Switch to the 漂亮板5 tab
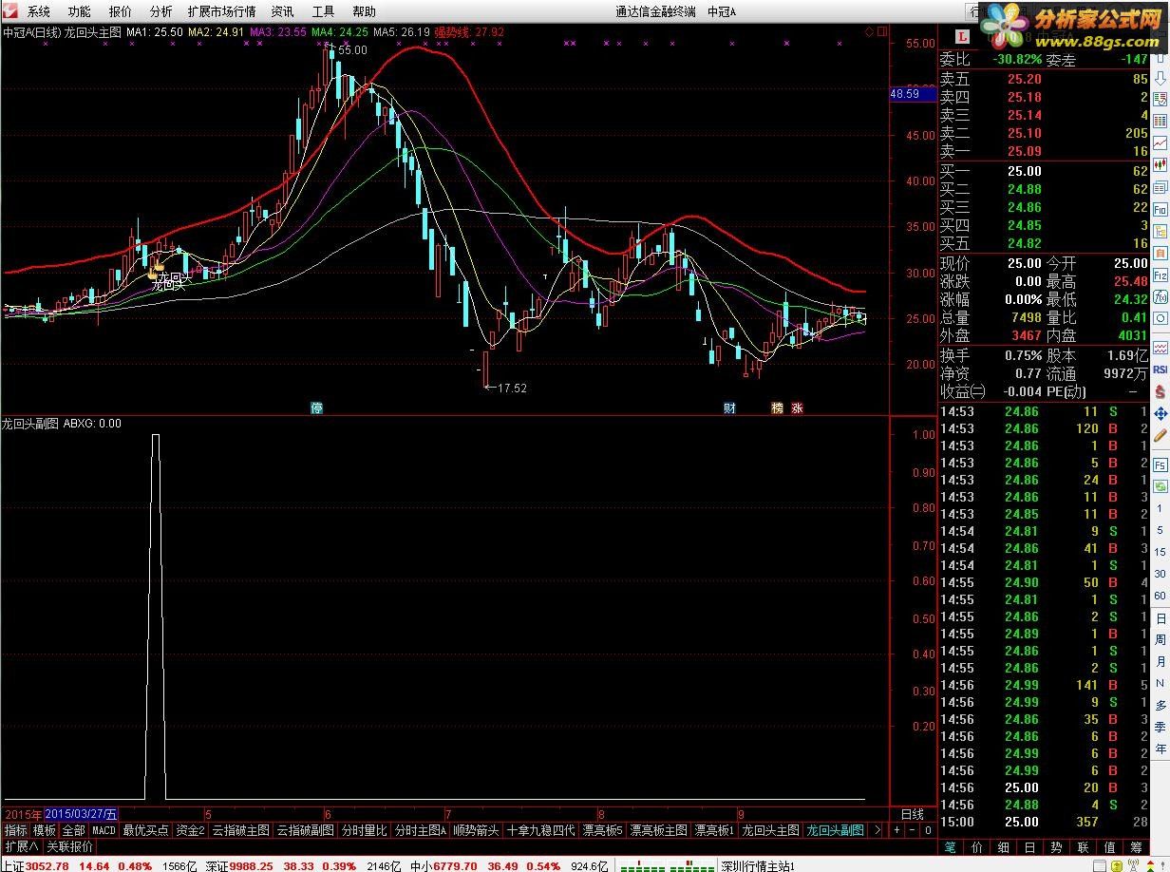This screenshot has height=872, width=1170. [603, 830]
